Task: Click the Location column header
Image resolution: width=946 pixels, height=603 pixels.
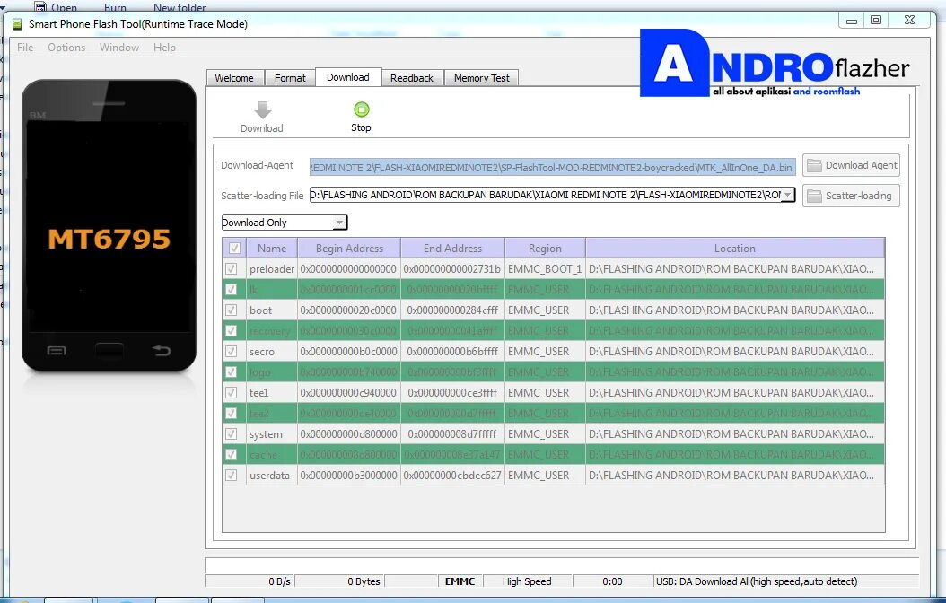Action: point(735,248)
